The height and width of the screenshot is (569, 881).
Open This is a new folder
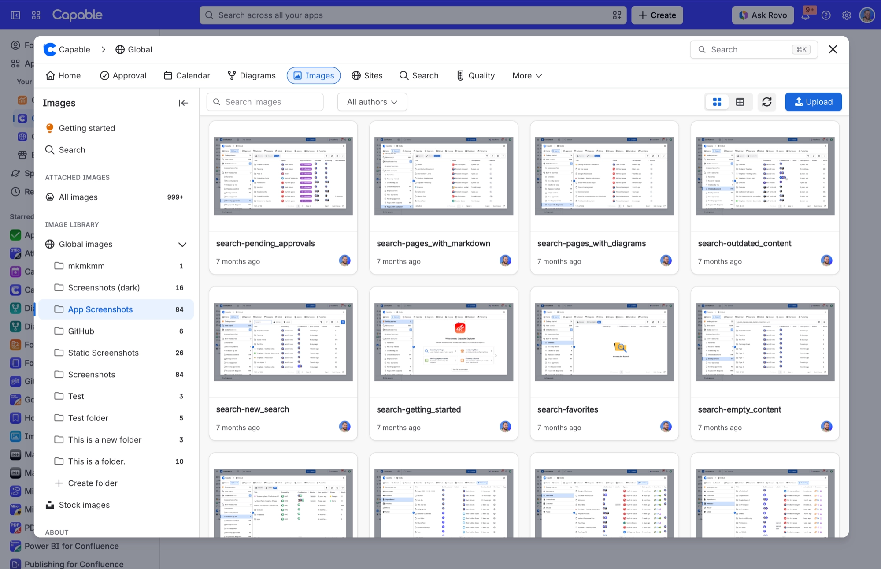tap(116, 440)
